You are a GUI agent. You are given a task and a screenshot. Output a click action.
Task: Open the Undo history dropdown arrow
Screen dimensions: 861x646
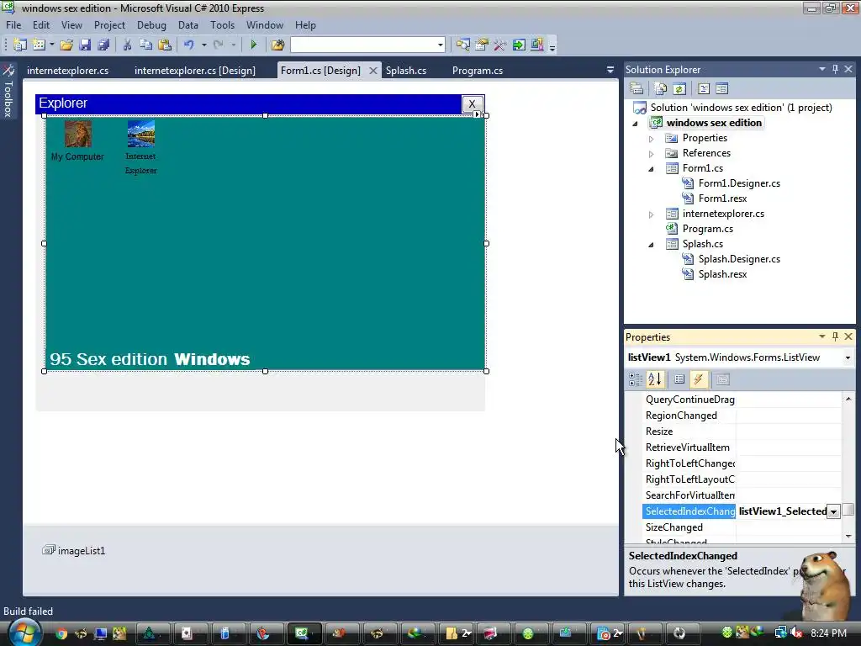coord(203,45)
